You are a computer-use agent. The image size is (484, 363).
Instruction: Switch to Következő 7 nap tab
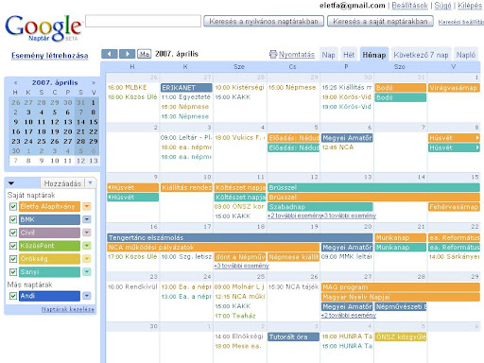(421, 55)
